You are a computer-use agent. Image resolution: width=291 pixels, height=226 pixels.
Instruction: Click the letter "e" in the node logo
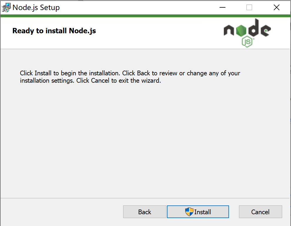pos(266,31)
